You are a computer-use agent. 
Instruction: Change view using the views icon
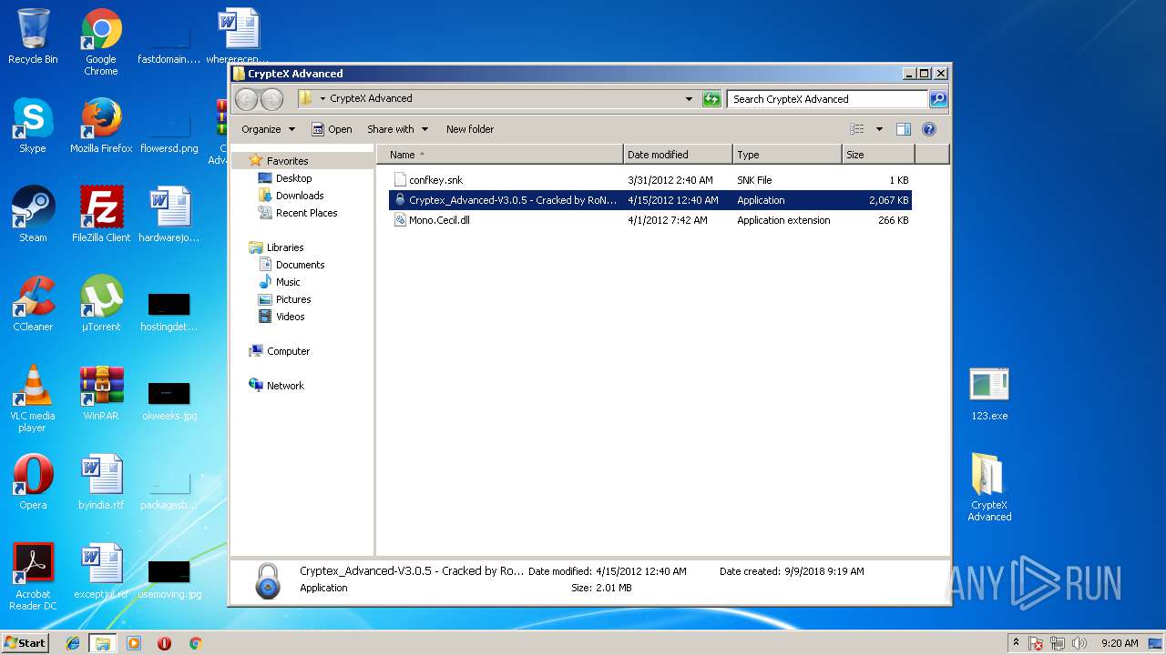[856, 129]
